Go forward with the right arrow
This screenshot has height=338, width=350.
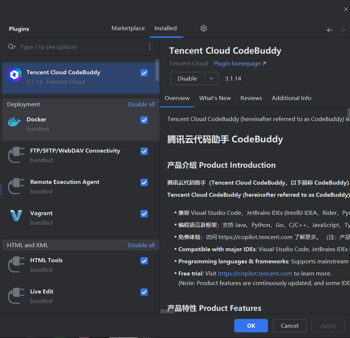[x=342, y=30]
